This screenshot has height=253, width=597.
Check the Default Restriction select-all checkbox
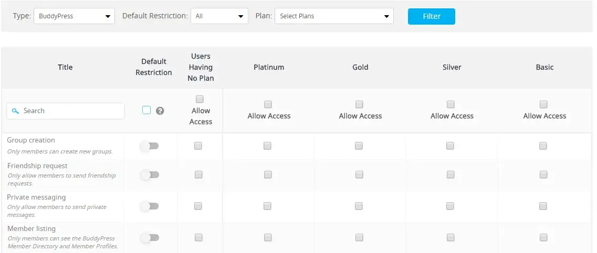pos(146,110)
